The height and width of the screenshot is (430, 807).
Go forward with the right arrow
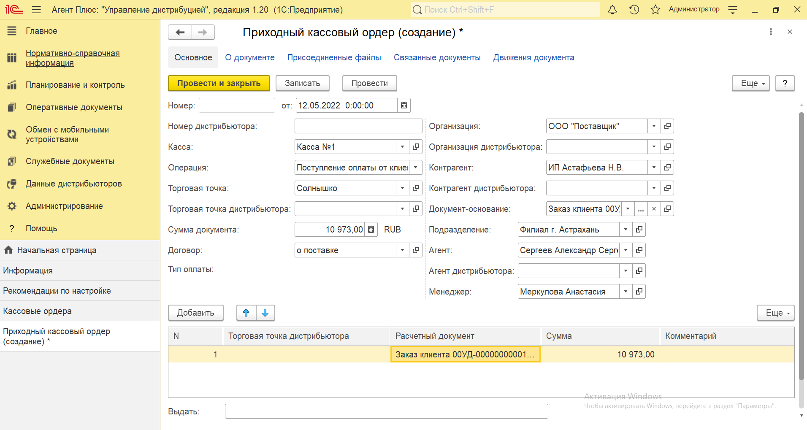[x=203, y=32]
